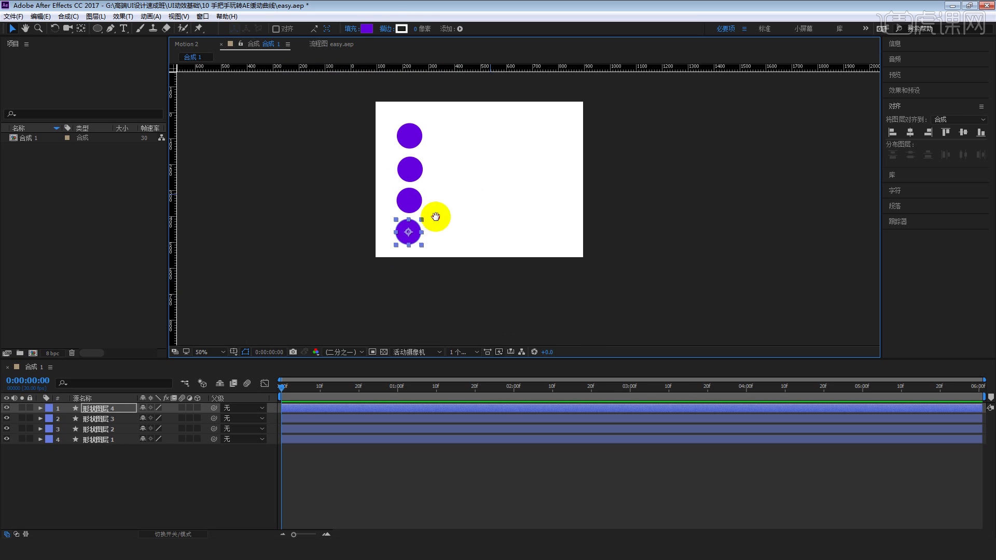The image size is (996, 560).
Task: Toggle draft 3D in timeline
Action: pos(202,383)
